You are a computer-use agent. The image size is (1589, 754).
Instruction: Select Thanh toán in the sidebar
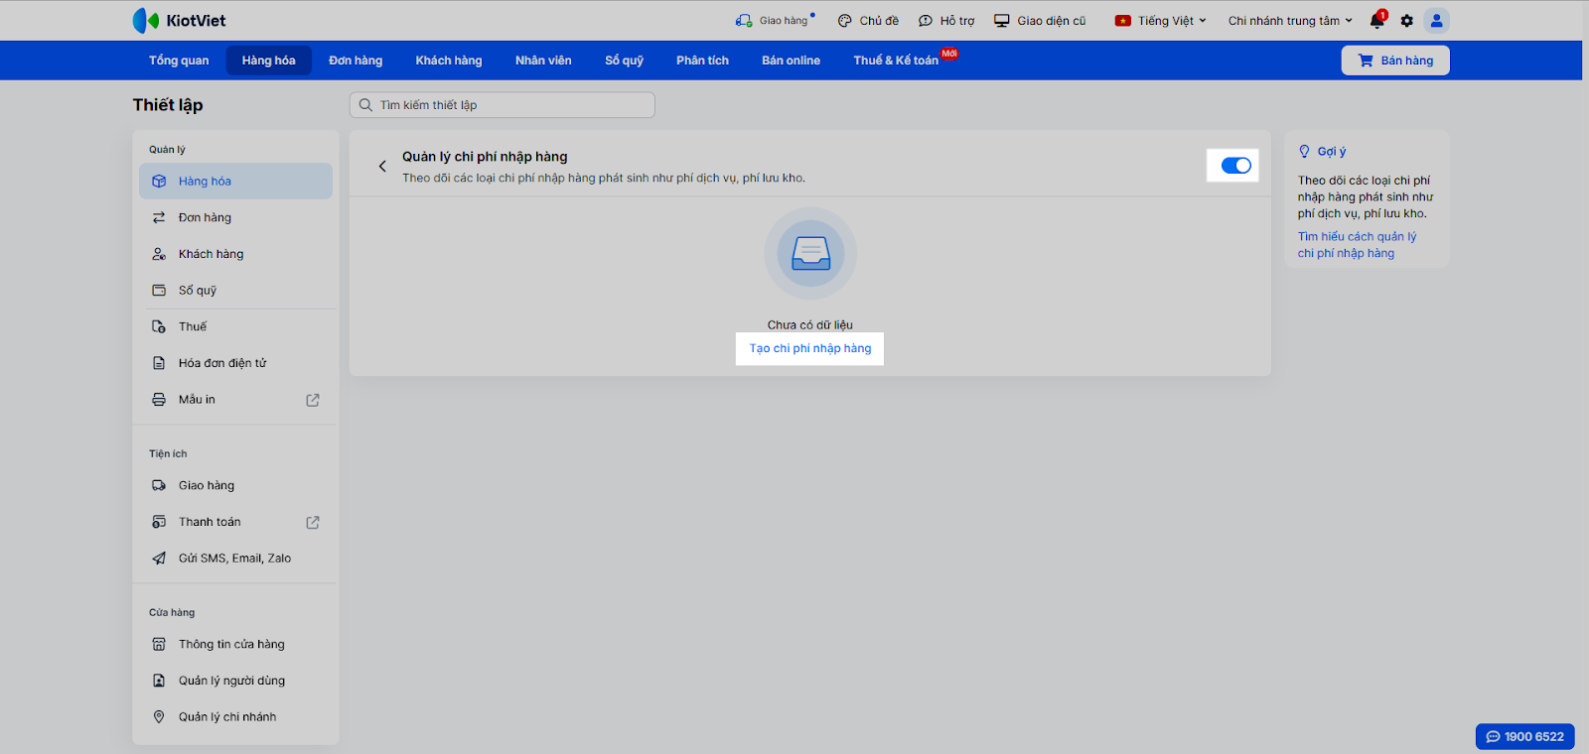coord(236,522)
